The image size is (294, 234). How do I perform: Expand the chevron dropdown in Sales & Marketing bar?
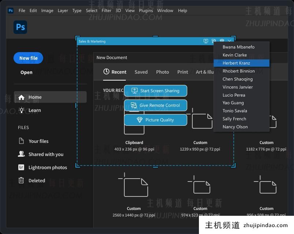click(230, 40)
